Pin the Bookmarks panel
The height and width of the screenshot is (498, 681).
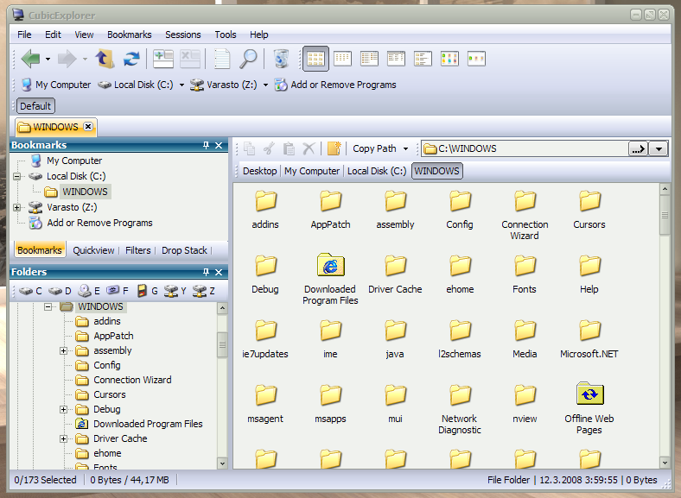(x=206, y=145)
